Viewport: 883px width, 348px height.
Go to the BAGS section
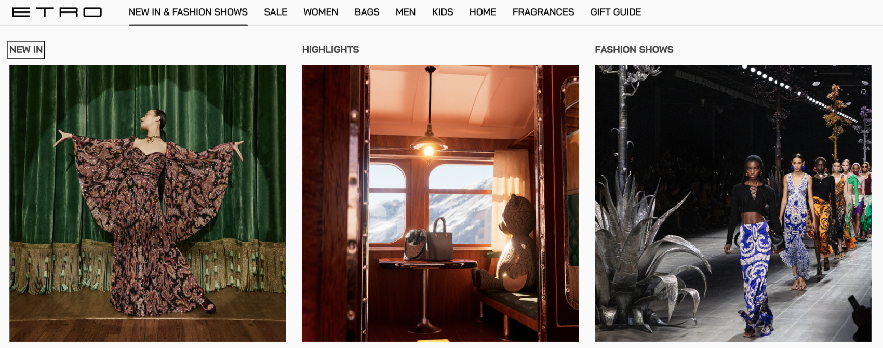(367, 12)
